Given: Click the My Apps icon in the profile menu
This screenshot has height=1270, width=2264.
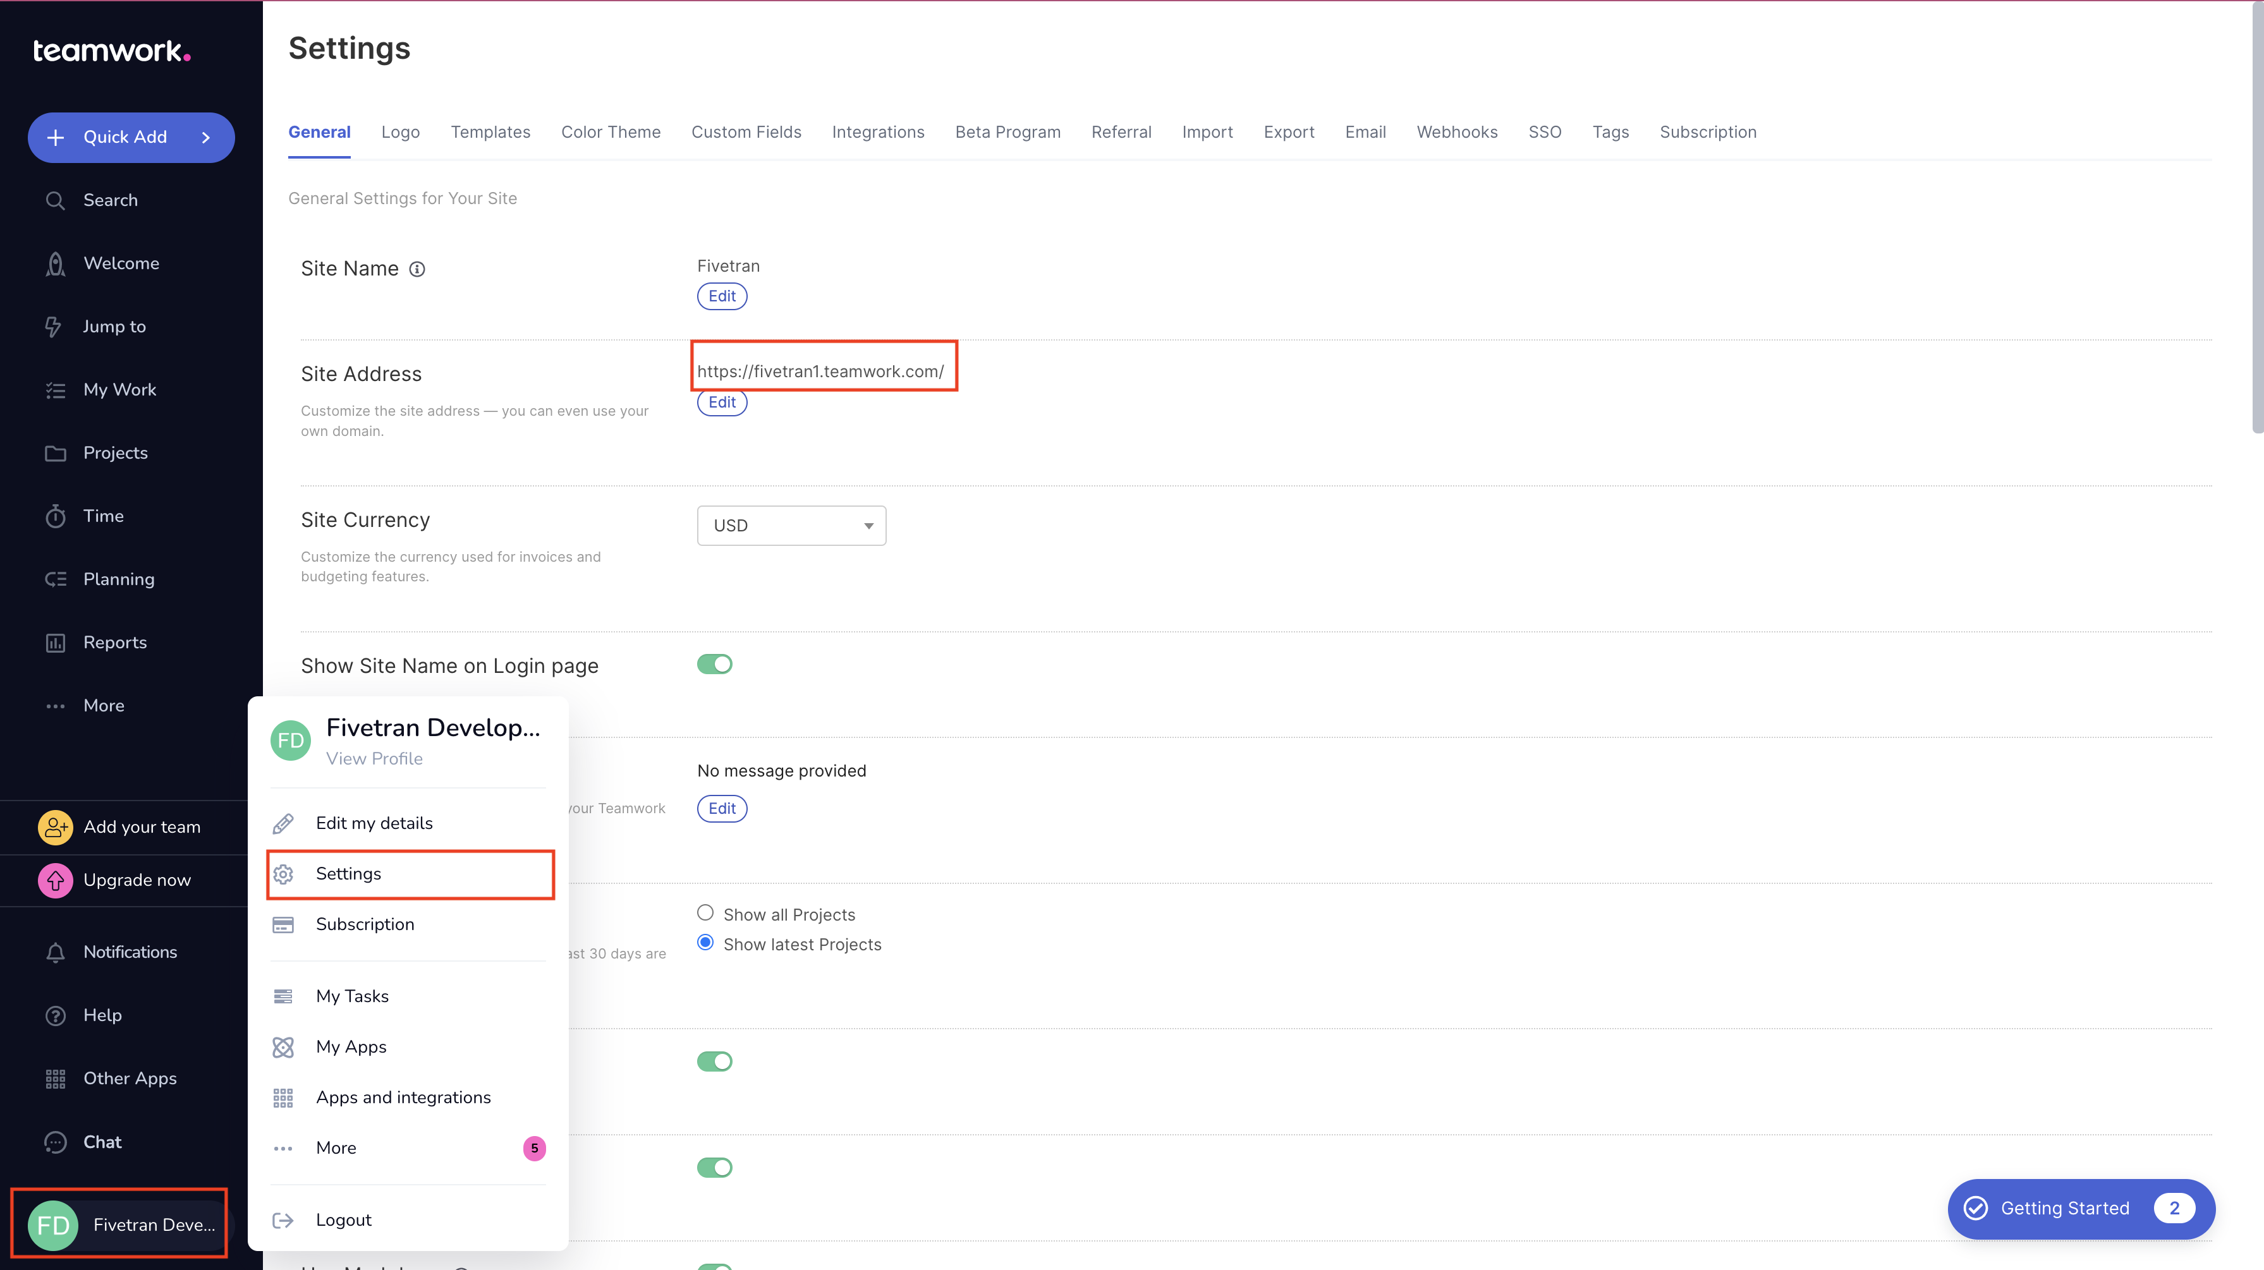Looking at the screenshot, I should coord(283,1047).
